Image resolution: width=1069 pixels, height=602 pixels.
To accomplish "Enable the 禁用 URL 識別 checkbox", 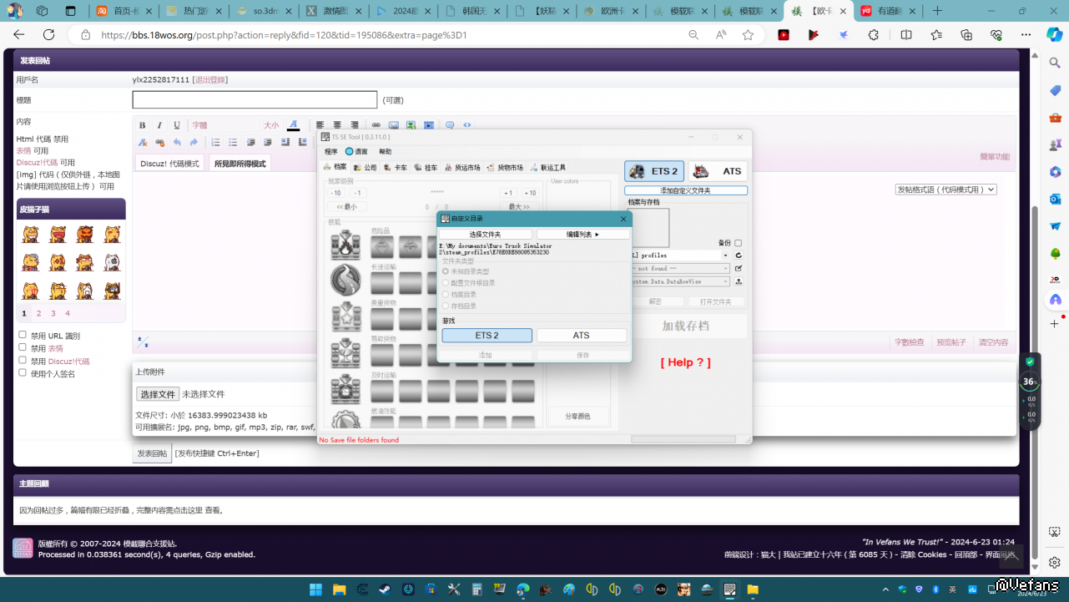I will click(23, 335).
